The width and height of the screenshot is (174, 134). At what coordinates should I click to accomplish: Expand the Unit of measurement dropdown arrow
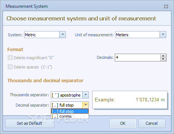click(x=163, y=34)
